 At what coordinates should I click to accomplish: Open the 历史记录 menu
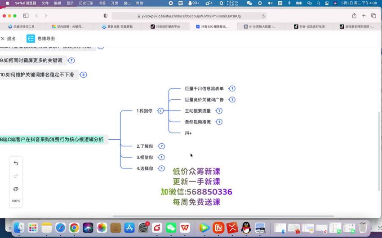pyautogui.click(x=86, y=3)
